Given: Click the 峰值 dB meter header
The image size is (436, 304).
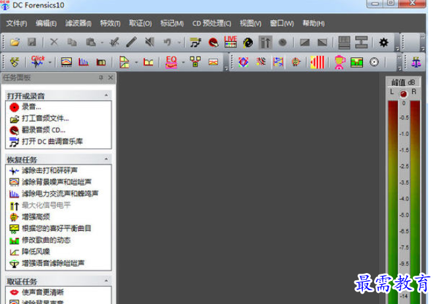Looking at the screenshot, I should 403,82.
